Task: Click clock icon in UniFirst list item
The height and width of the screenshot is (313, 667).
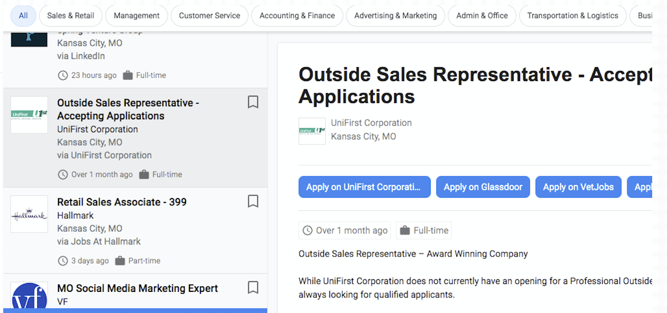Action: click(63, 174)
